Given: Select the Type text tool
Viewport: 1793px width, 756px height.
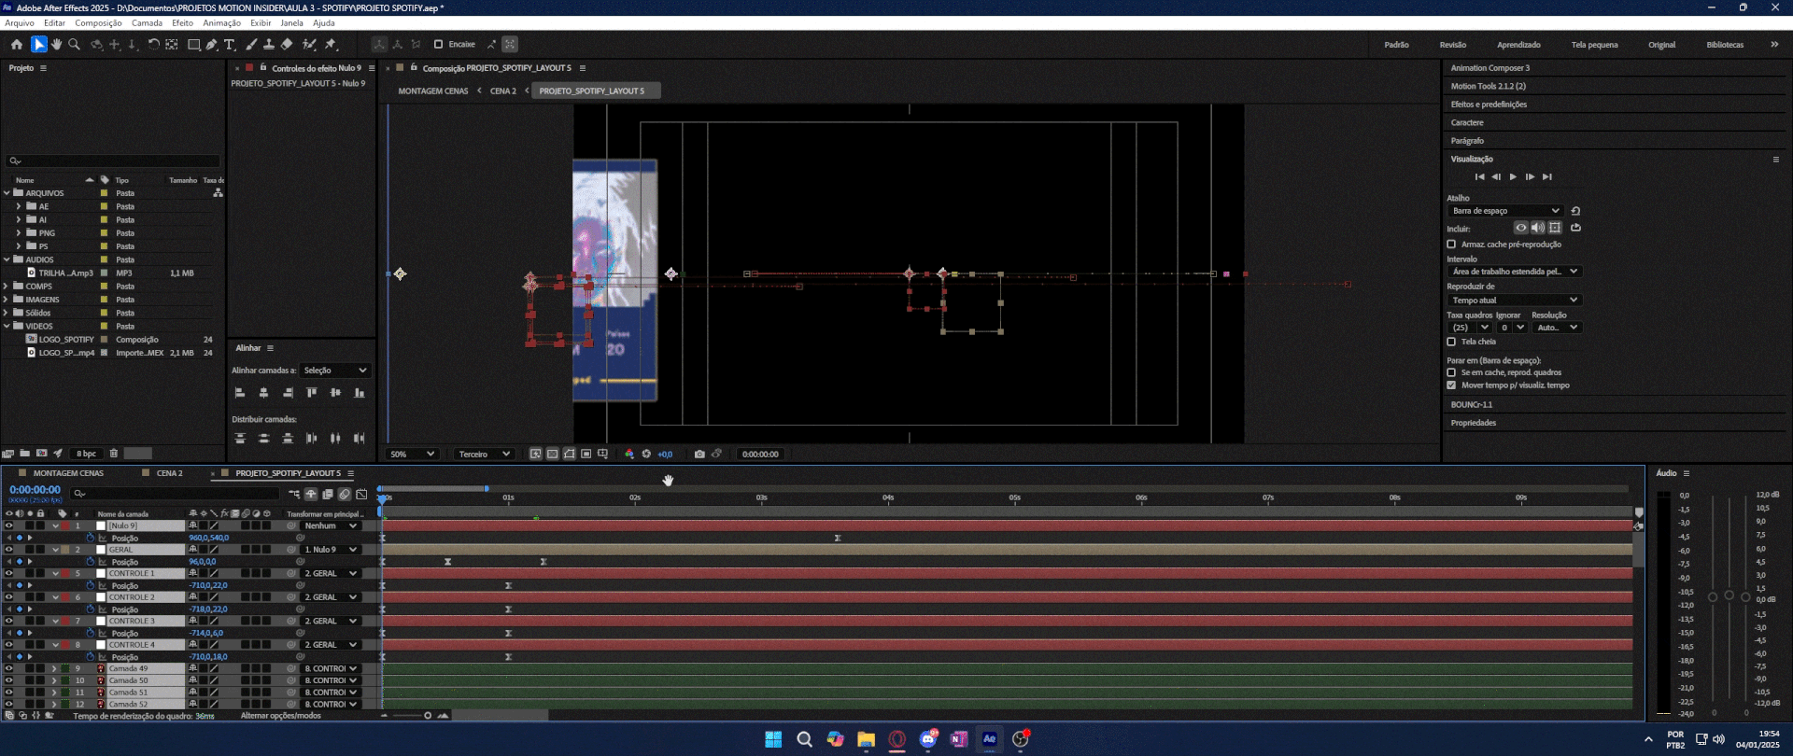Looking at the screenshot, I should click(230, 44).
